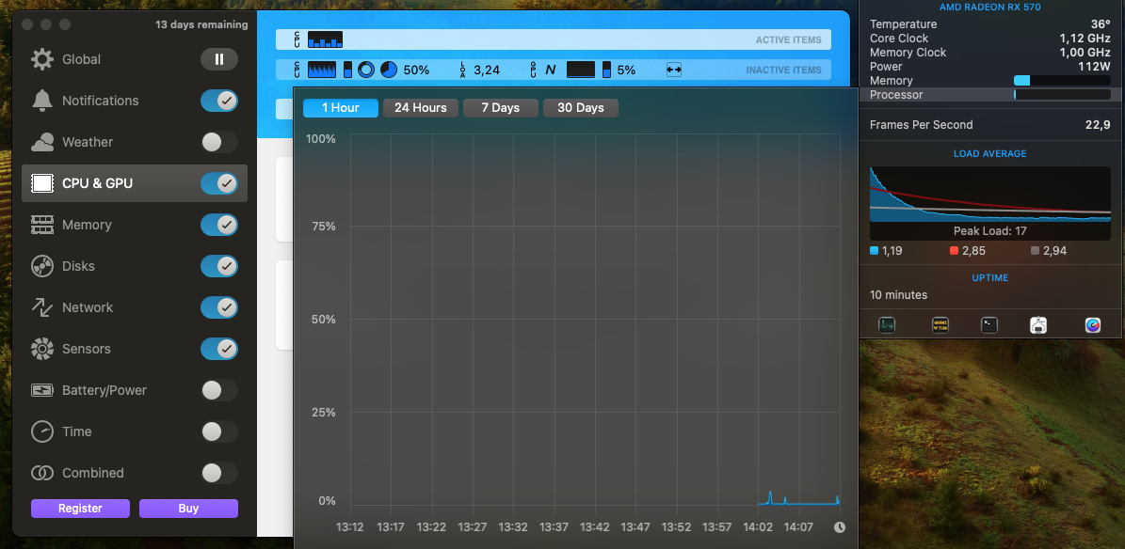Select the load average 3,24 item
The width and height of the screenshot is (1125, 549).
pyautogui.click(x=479, y=70)
